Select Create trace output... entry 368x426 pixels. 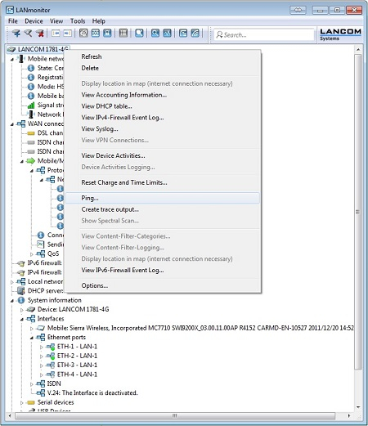click(163, 209)
